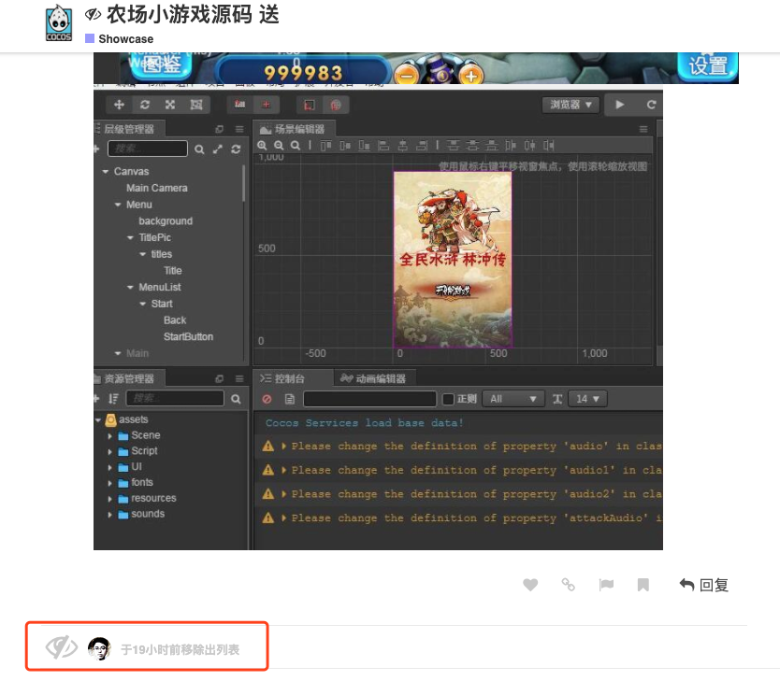The width and height of the screenshot is (780, 681).
Task: Switch to the 层级管理器 hierarchy tab
Action: pyautogui.click(x=128, y=129)
